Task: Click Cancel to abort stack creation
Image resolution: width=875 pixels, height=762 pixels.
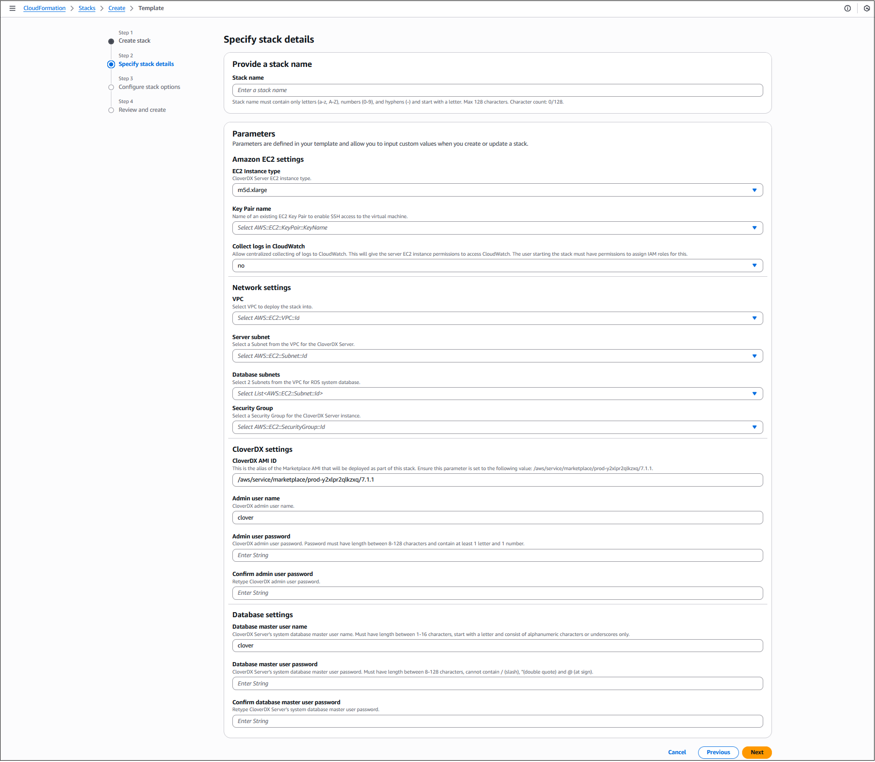Action: [677, 752]
